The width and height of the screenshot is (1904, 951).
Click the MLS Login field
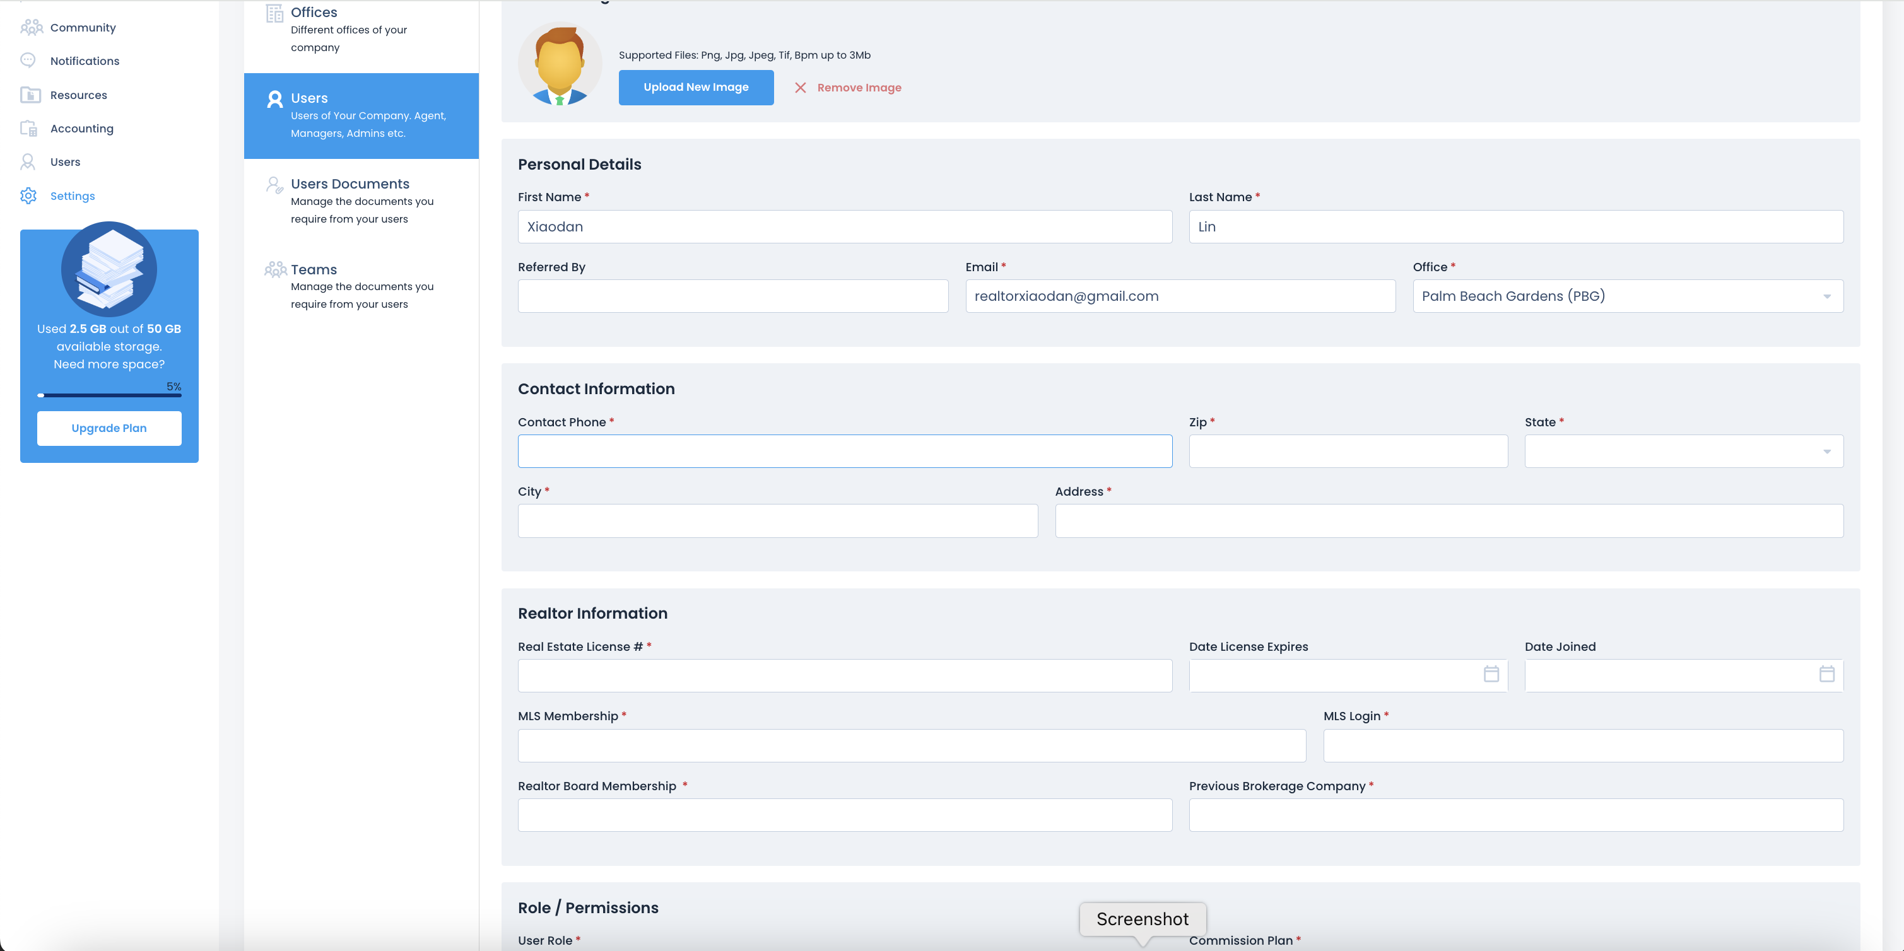1584,745
